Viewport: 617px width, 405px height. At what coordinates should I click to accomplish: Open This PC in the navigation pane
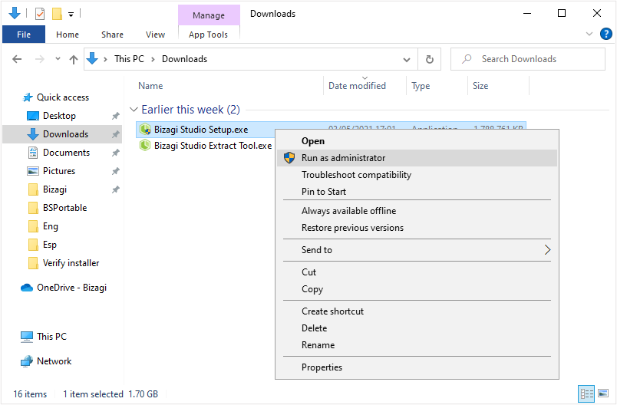pyautogui.click(x=51, y=337)
